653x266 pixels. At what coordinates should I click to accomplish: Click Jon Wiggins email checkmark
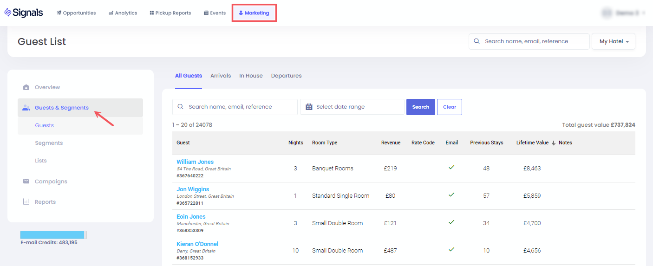coord(451,195)
